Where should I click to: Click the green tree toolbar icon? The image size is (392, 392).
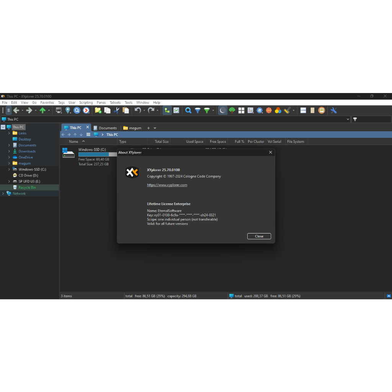tap(232, 111)
